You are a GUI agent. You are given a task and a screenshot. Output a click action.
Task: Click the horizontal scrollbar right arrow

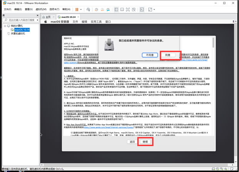[x=232, y=165]
